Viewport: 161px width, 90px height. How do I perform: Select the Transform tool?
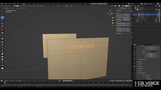coord(2,26)
